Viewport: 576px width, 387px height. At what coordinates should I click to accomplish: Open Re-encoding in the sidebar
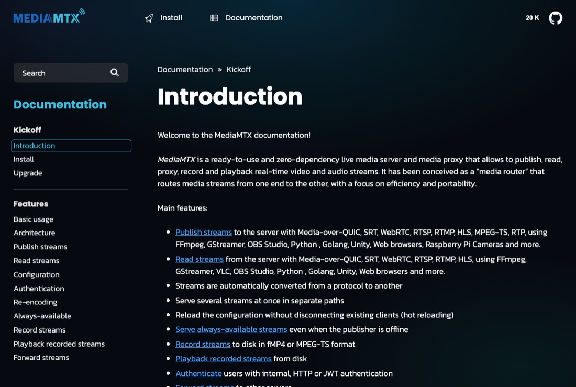tap(35, 302)
